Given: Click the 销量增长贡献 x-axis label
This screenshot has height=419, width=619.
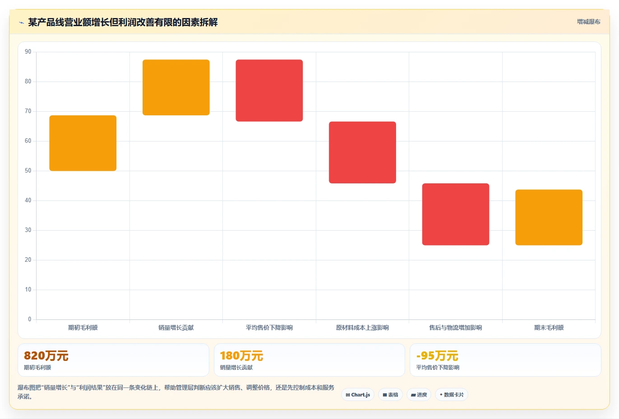Looking at the screenshot, I should pos(176,328).
